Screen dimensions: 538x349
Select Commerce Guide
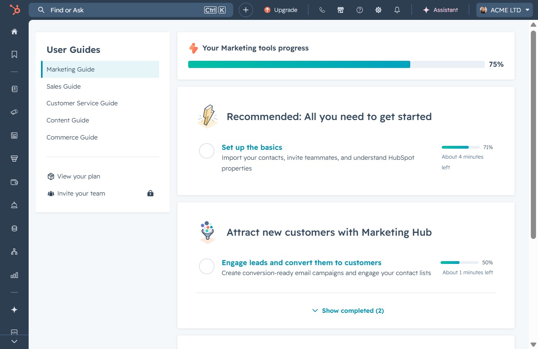point(72,137)
